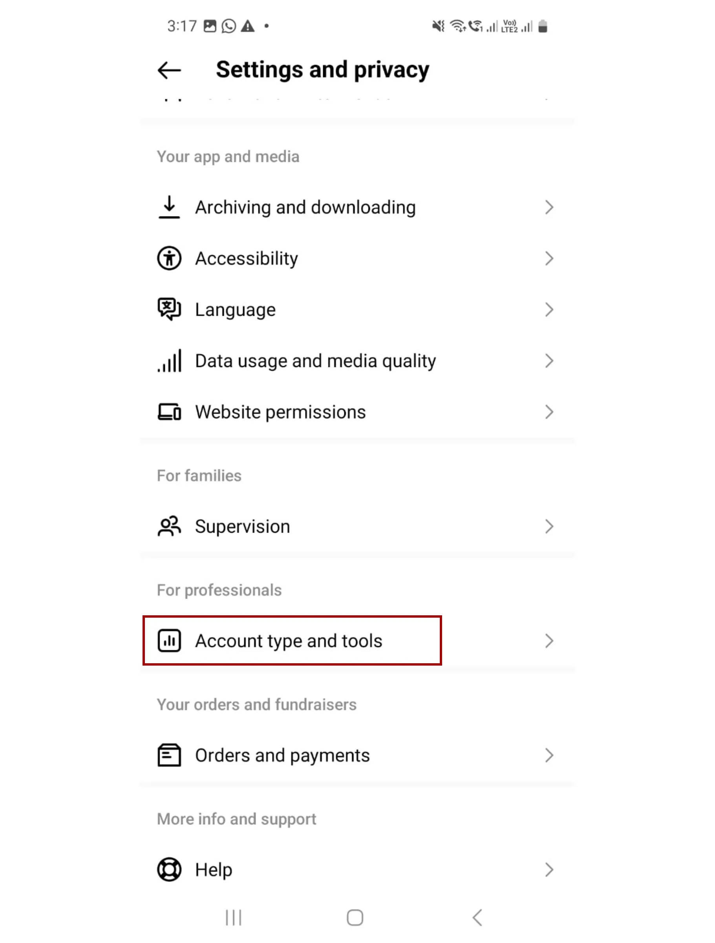The width and height of the screenshot is (715, 943).
Task: Open Data usage and media quality
Action: [x=357, y=361]
